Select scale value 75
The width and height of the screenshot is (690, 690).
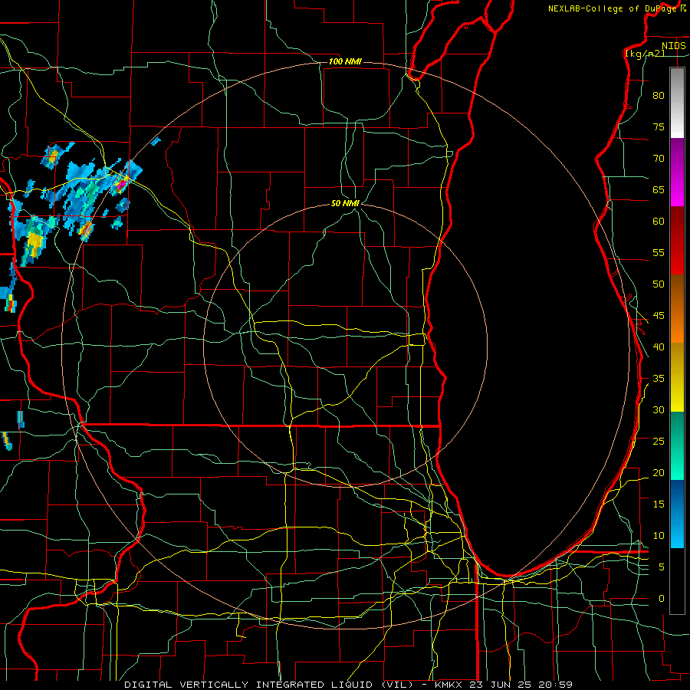[x=659, y=127]
